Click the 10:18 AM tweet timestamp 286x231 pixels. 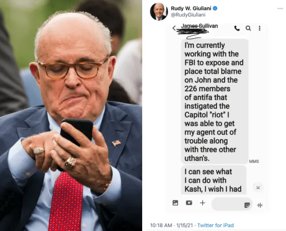(x=161, y=225)
